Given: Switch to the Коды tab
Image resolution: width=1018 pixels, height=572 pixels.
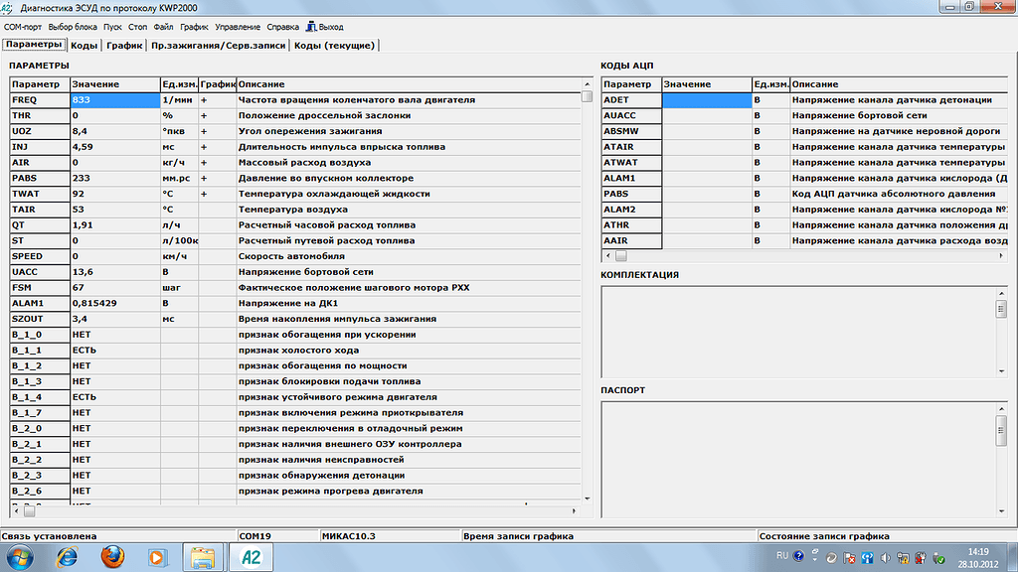Looking at the screenshot, I should pos(85,45).
